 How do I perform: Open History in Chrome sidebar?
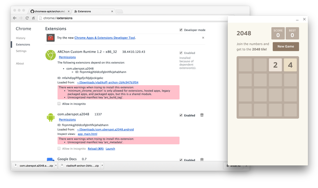pos(21,38)
